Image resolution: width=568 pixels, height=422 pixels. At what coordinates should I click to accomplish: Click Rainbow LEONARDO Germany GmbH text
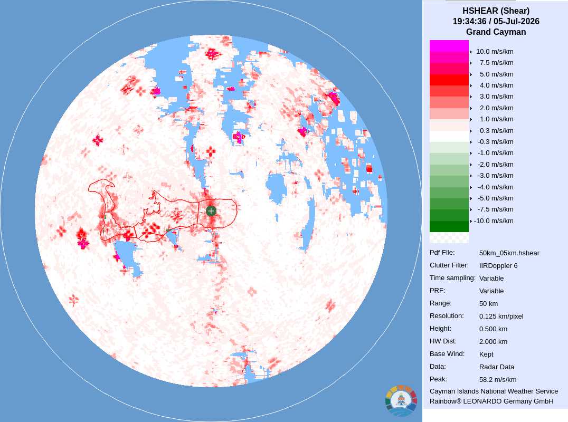pos(491,401)
